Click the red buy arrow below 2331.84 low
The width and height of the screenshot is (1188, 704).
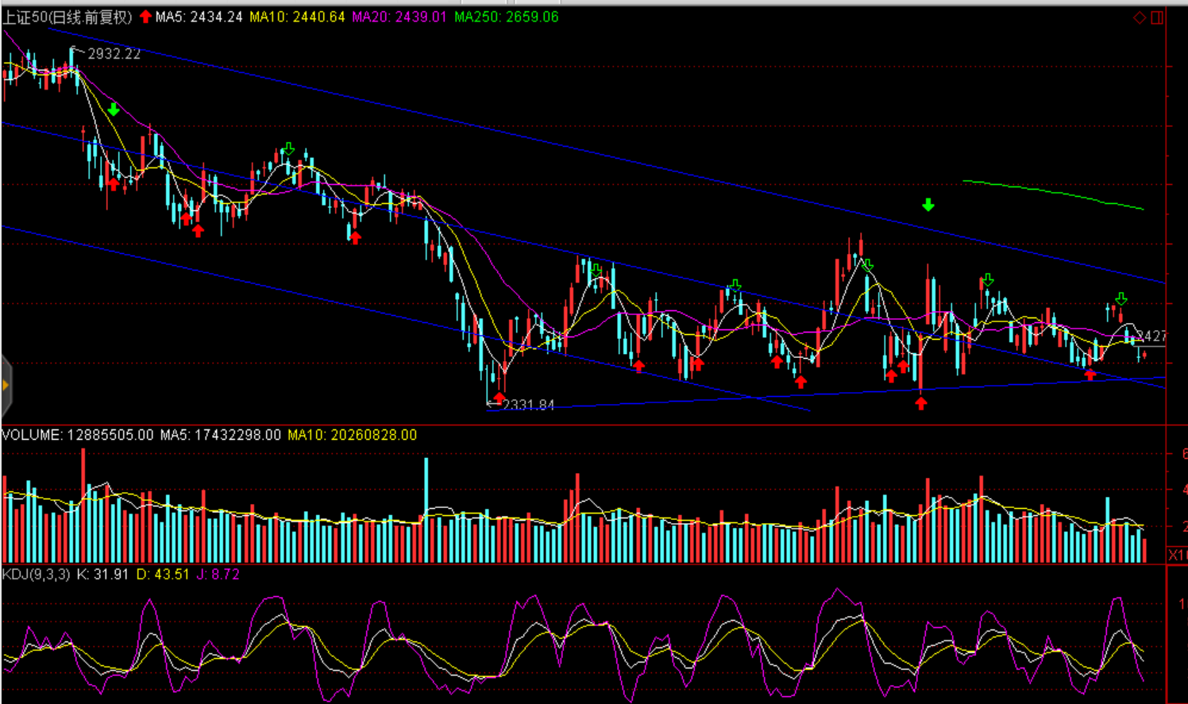(499, 397)
